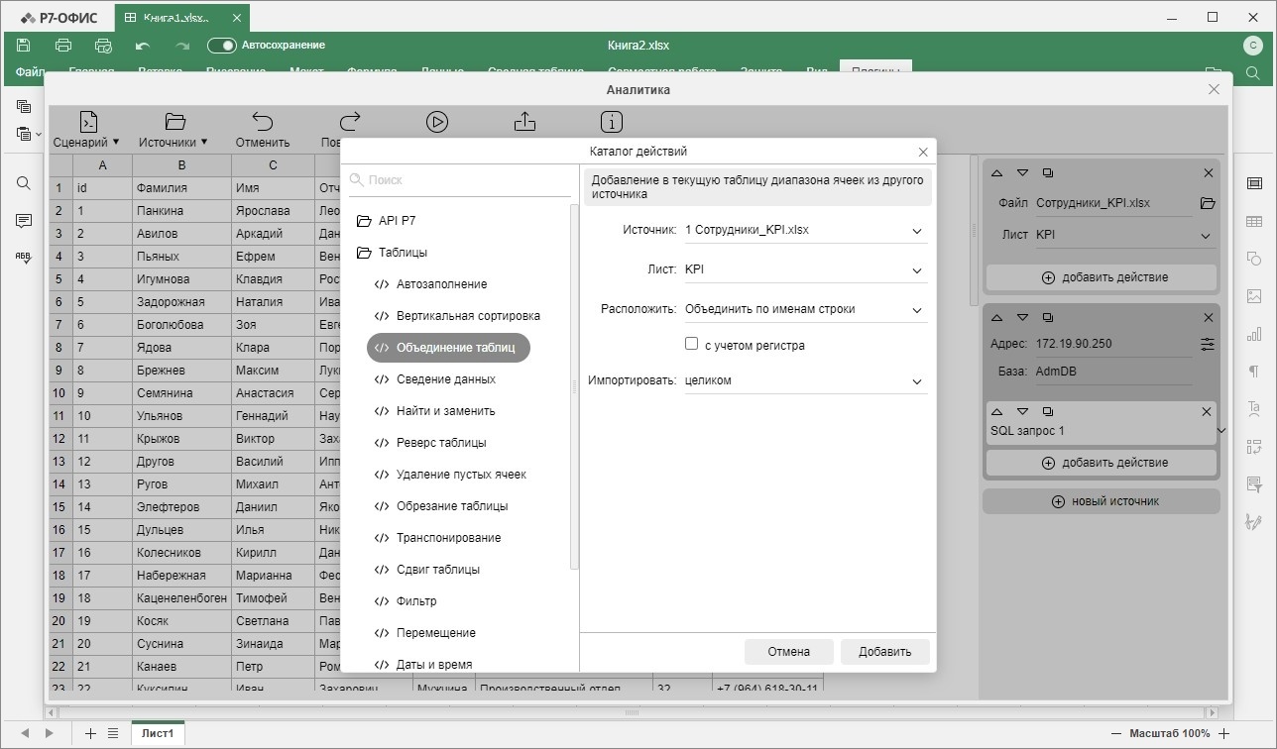Viewport: 1277px width, 749px height.
Task: Open table settings in right sidebar
Action: [x=1254, y=221]
